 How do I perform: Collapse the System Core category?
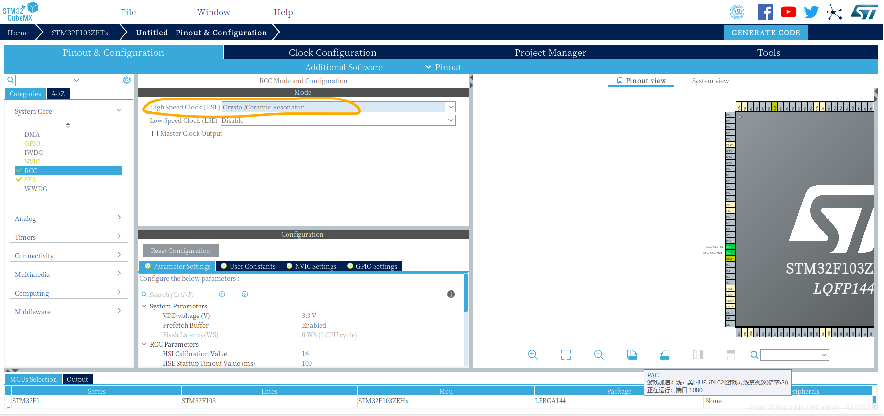(x=119, y=110)
